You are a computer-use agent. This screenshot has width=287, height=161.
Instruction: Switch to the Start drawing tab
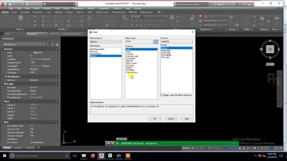(8, 34)
